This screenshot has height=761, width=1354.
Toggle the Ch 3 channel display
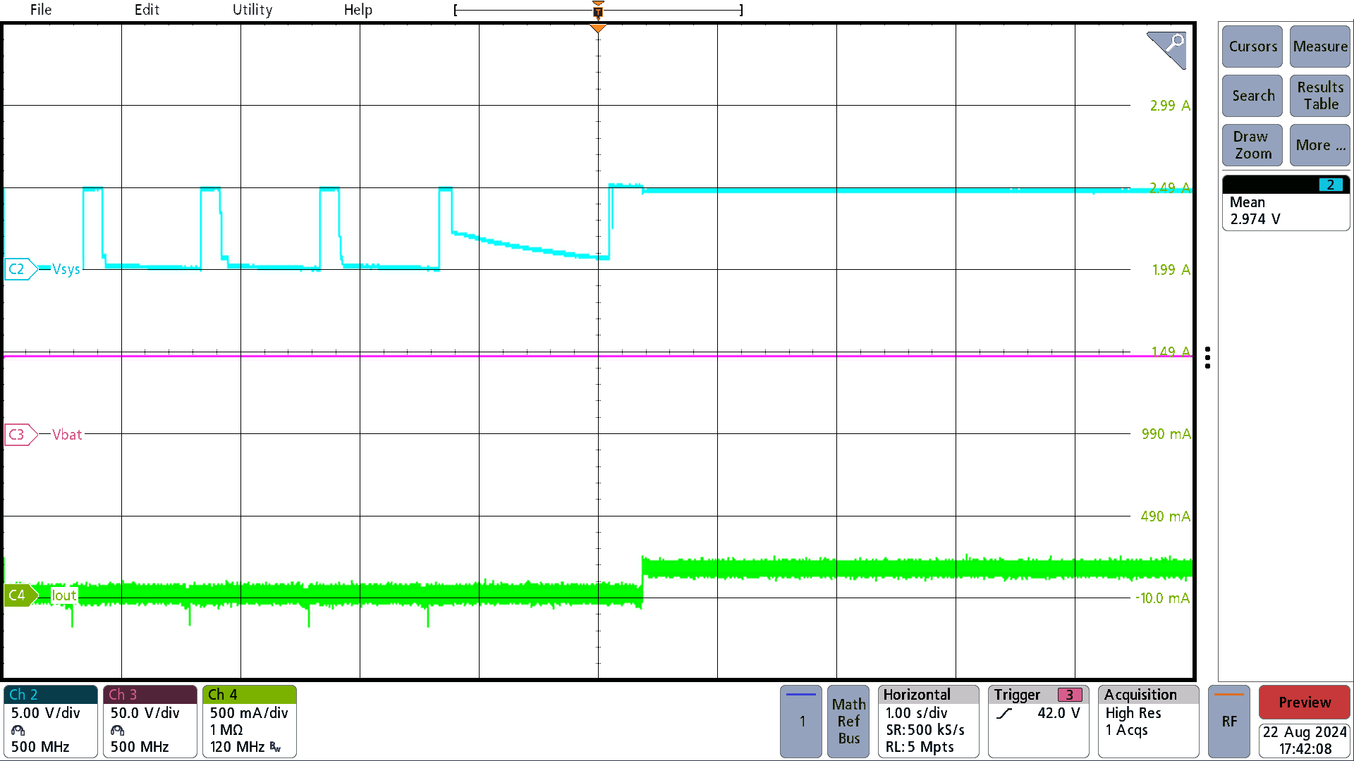[150, 722]
